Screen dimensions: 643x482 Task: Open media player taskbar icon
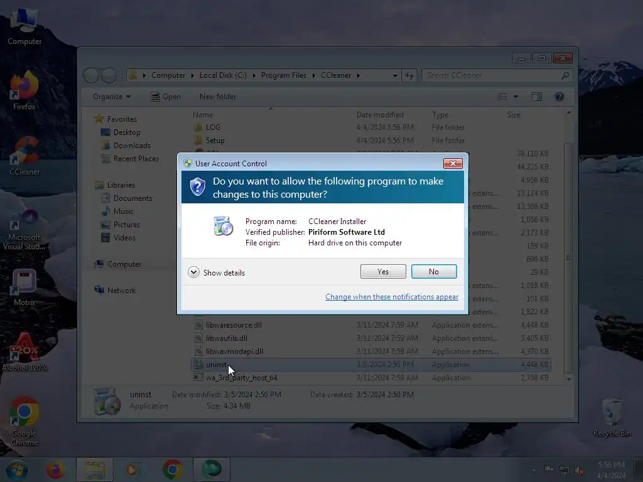tap(132, 469)
